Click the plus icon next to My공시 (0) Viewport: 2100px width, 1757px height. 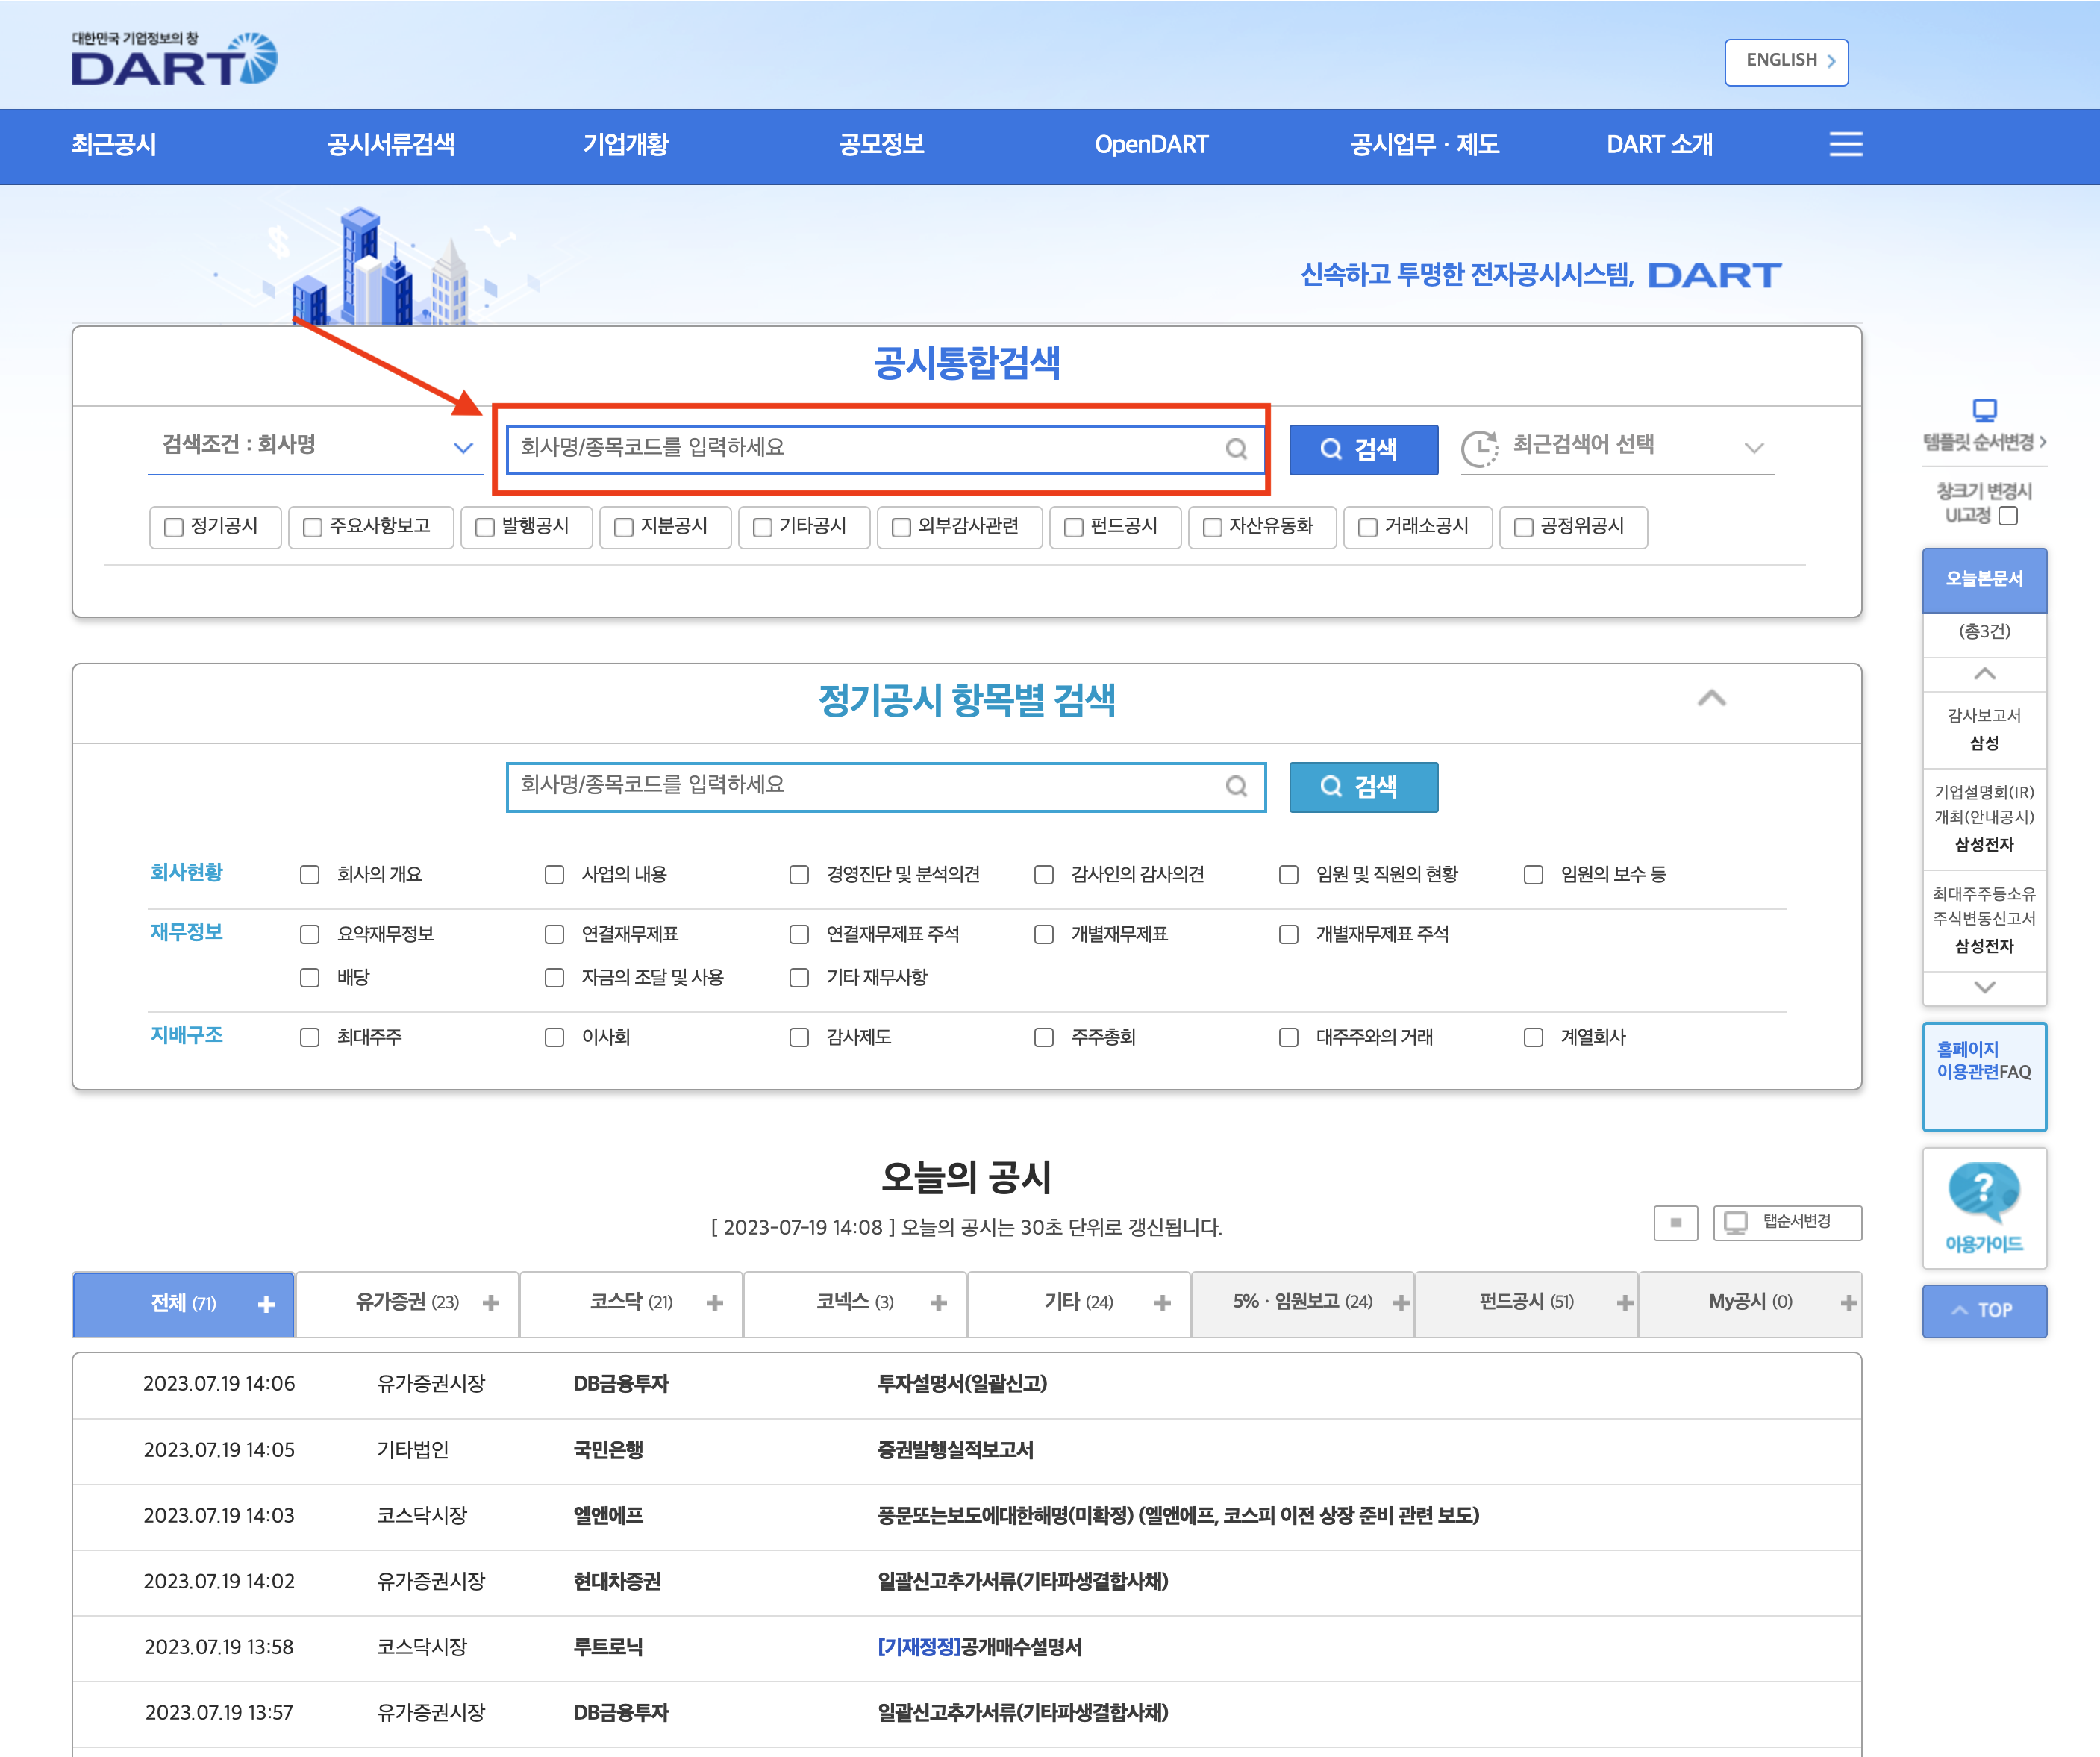point(1849,1303)
